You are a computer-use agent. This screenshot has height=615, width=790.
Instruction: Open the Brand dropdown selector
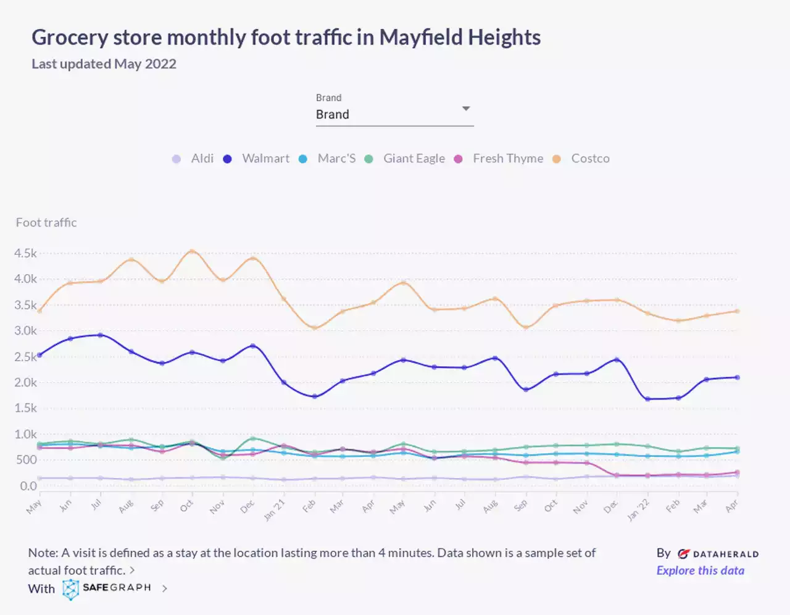[x=394, y=109]
